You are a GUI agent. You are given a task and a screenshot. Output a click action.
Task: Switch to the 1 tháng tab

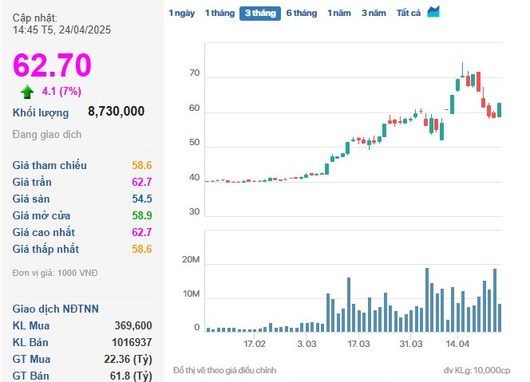pos(220,14)
